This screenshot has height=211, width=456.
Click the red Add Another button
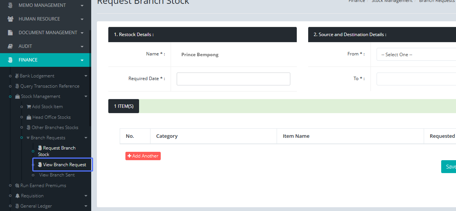(x=143, y=156)
